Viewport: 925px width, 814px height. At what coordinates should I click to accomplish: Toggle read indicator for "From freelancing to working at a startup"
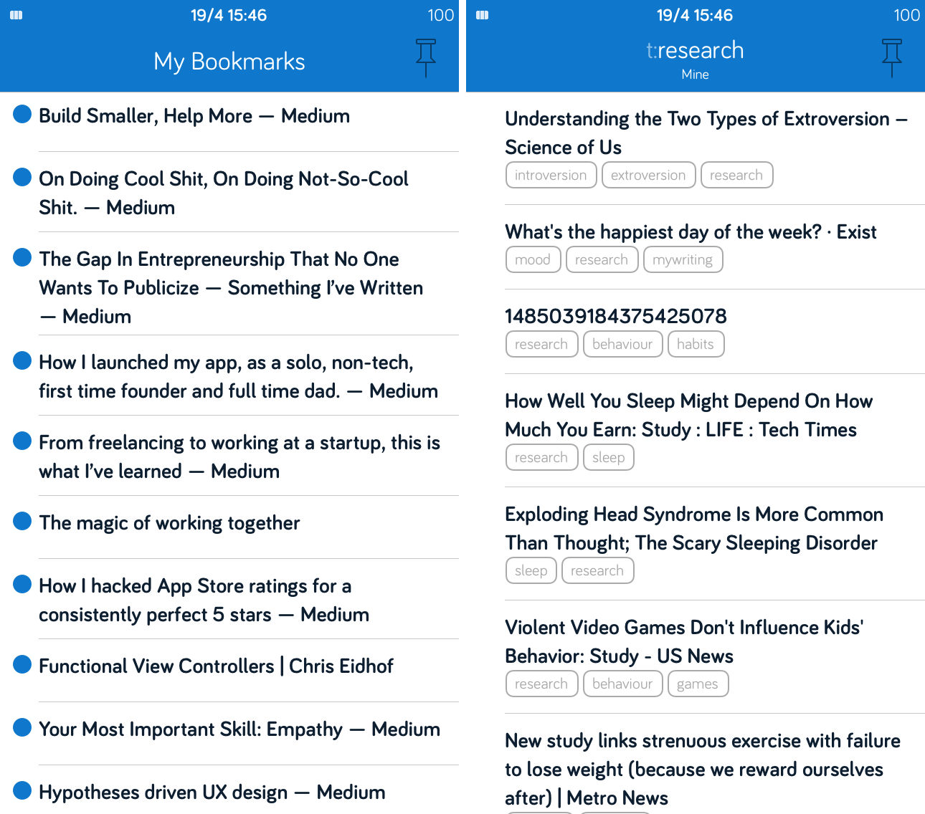[22, 441]
